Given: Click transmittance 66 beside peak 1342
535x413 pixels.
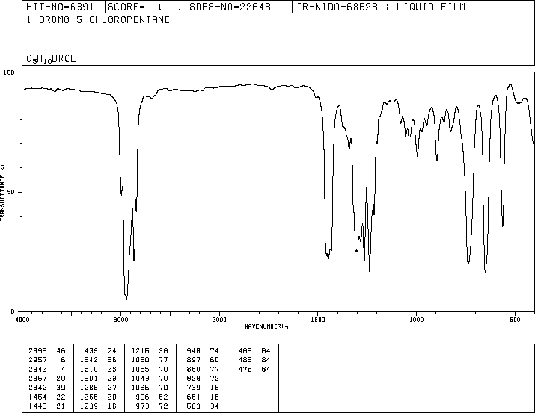Looking at the screenshot, I should point(112,360).
